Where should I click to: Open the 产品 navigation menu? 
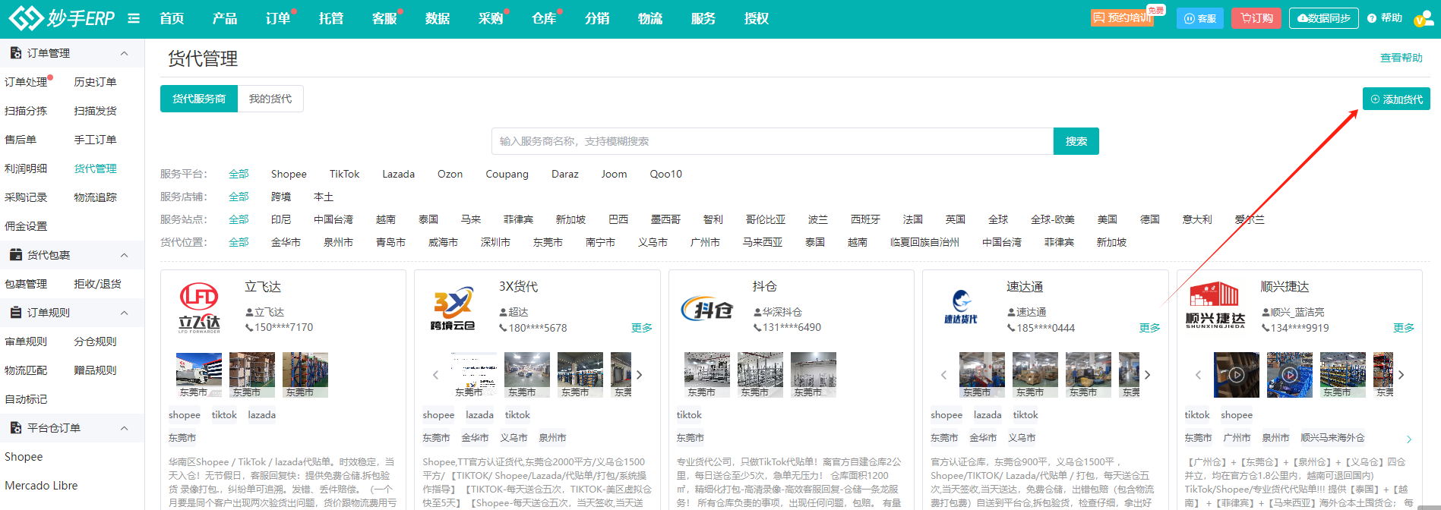225,18
